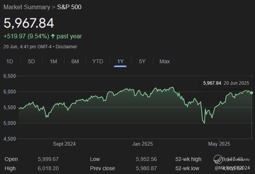Viewport: 255px width, 174px height.
Task: Switch to the 1D time range tab
Action: pos(10,61)
